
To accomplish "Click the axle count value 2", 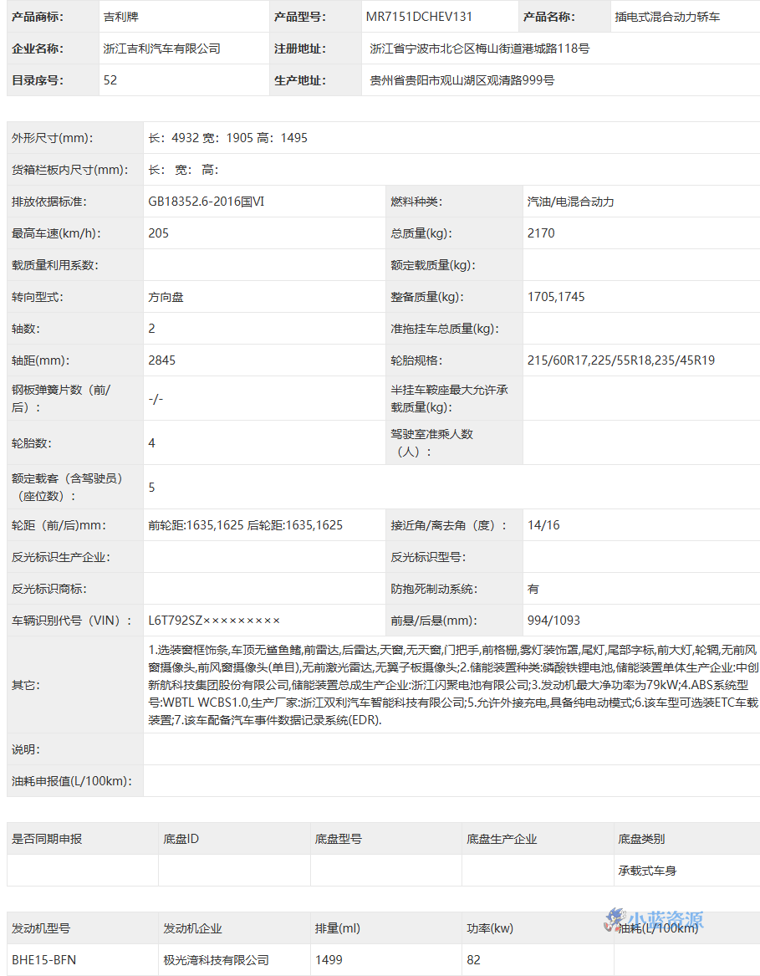I will [x=152, y=329].
